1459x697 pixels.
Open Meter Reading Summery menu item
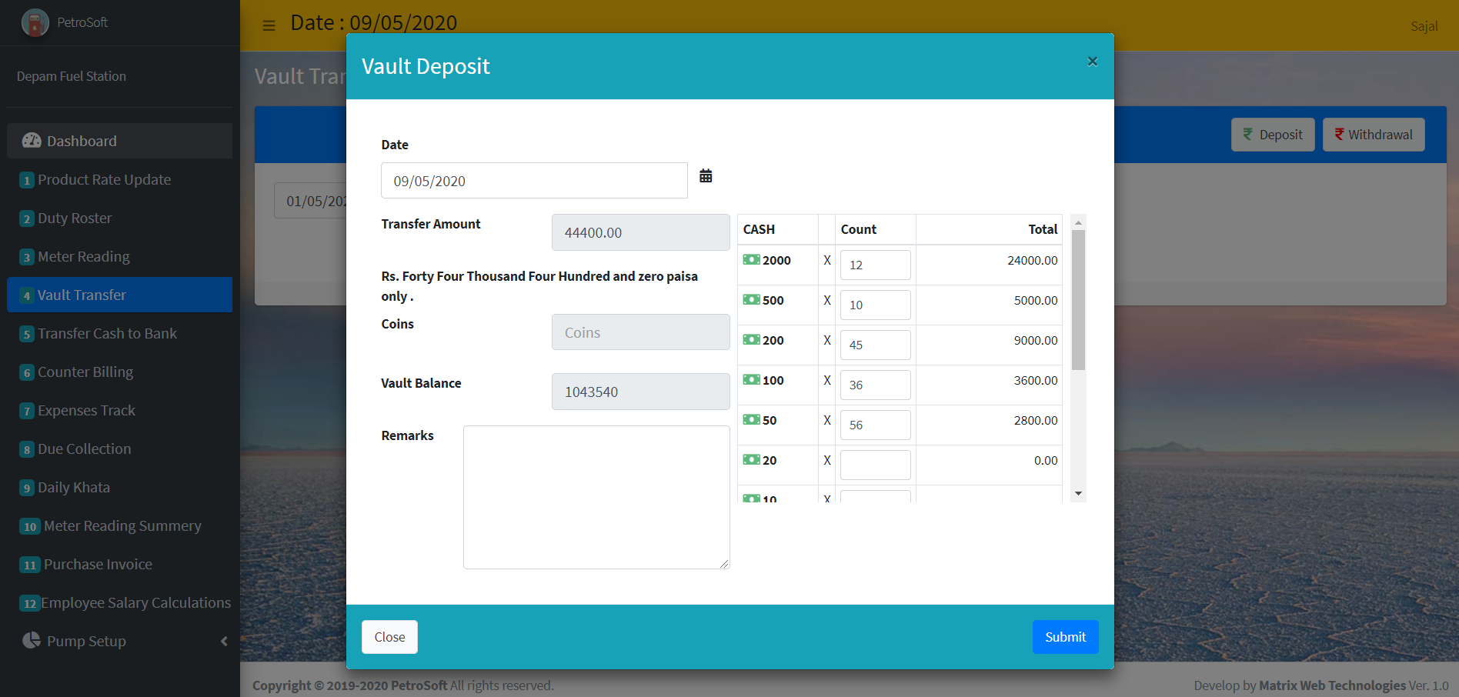pyautogui.click(x=122, y=525)
